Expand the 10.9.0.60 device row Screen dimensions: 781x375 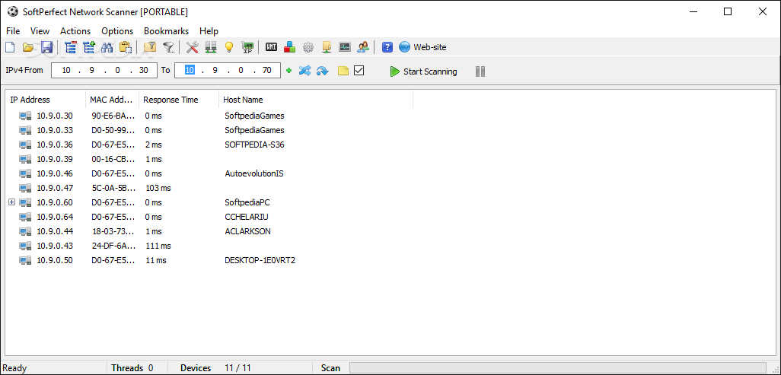tap(12, 202)
